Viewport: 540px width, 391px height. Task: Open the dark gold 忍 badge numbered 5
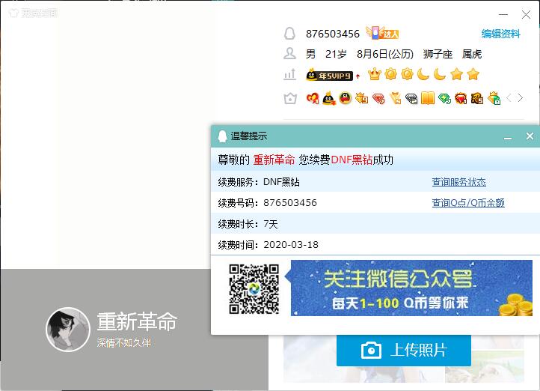point(477,98)
